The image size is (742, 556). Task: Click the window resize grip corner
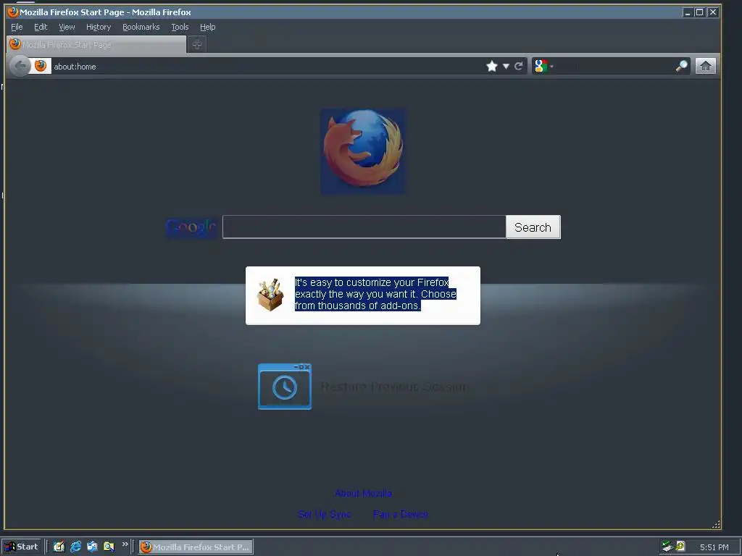click(716, 524)
